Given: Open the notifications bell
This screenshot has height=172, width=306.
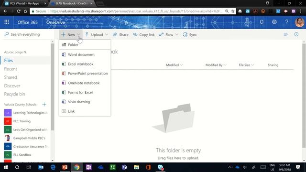Looking at the screenshot, I should coord(262,22).
